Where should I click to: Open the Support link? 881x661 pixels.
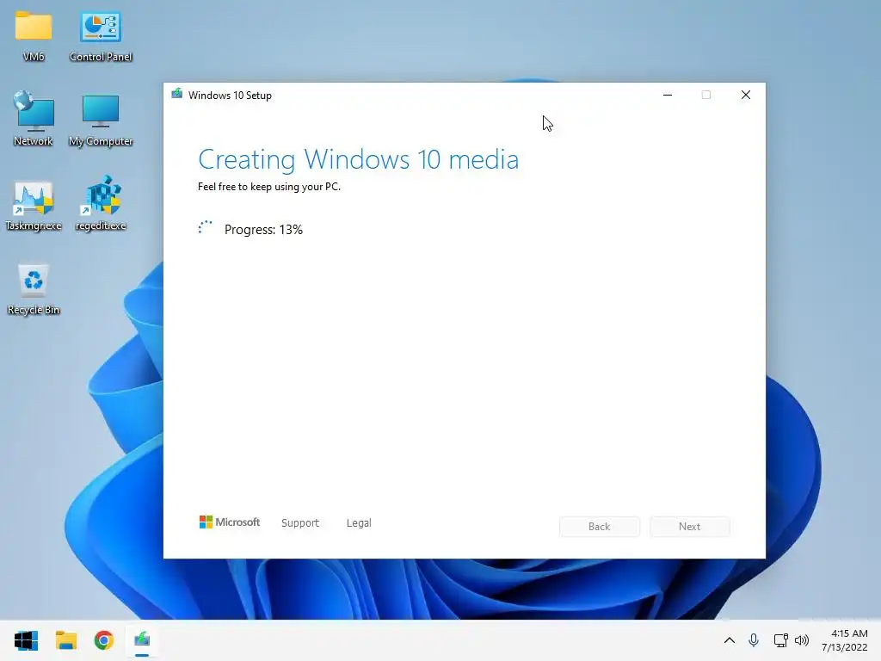[300, 522]
